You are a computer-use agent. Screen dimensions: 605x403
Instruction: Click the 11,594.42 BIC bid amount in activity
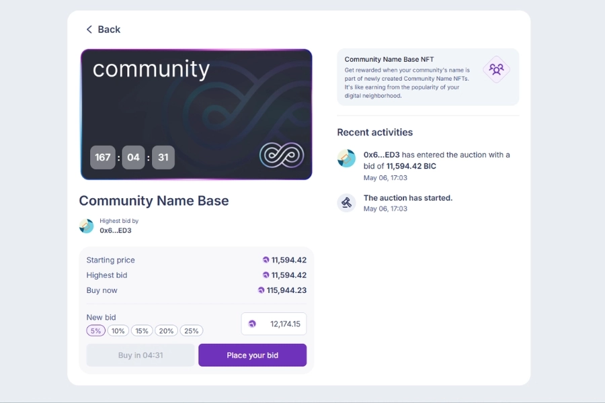[x=411, y=166]
